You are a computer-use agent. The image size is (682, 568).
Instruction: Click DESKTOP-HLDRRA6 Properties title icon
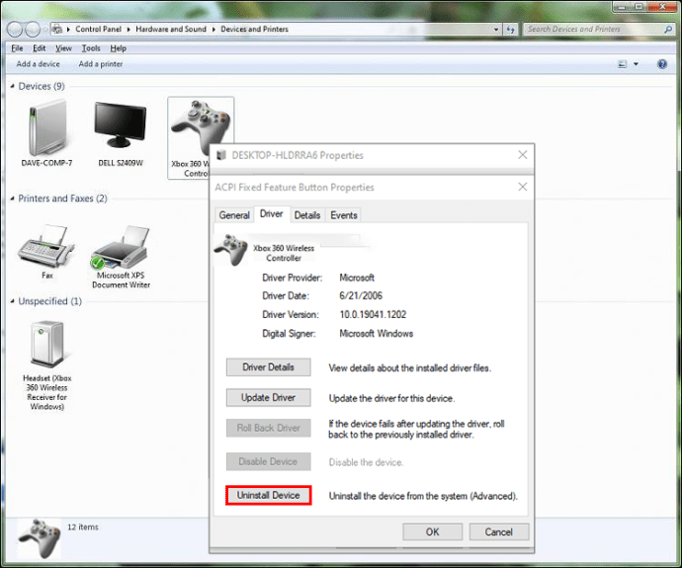coord(221,155)
